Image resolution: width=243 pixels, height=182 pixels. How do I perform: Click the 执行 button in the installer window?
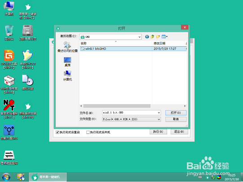coord(158,132)
